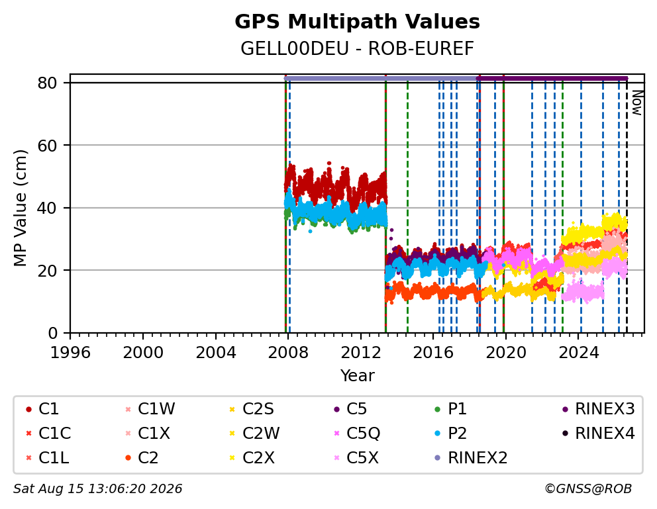Select the RINEX4 legend entry
This screenshot has height=509, width=657.
[599, 434]
